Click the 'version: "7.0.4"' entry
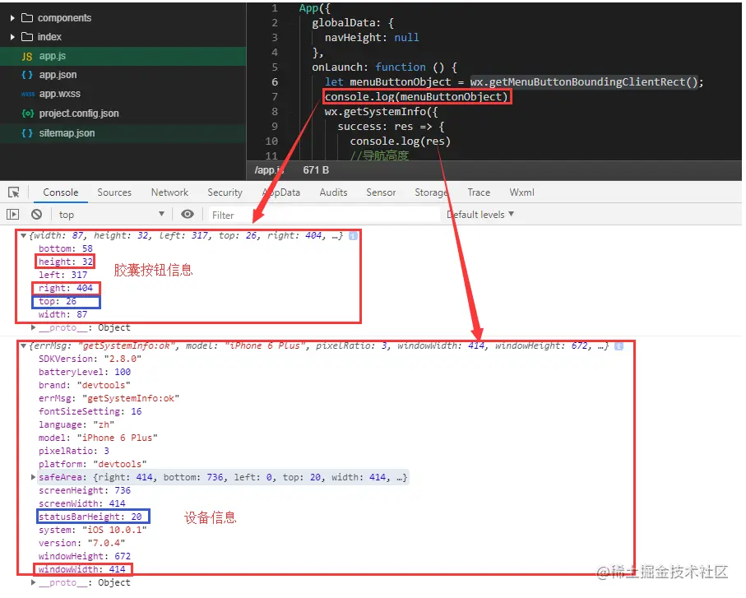The width and height of the screenshot is (746, 598). (x=81, y=543)
